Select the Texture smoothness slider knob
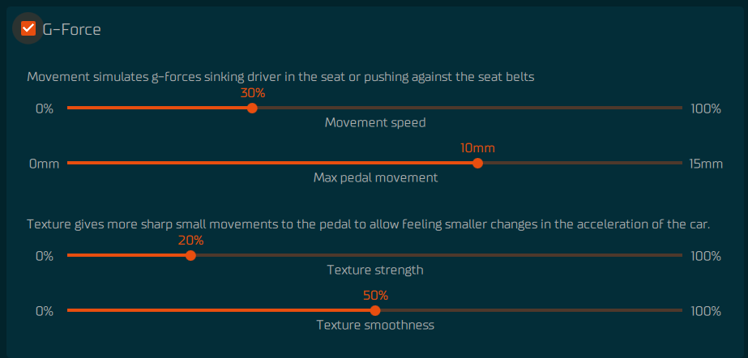 pos(375,311)
